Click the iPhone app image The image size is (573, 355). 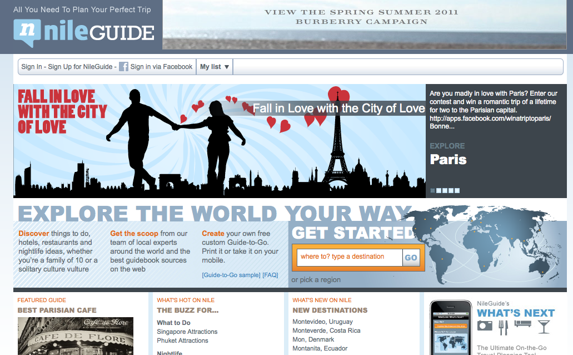coord(451,328)
